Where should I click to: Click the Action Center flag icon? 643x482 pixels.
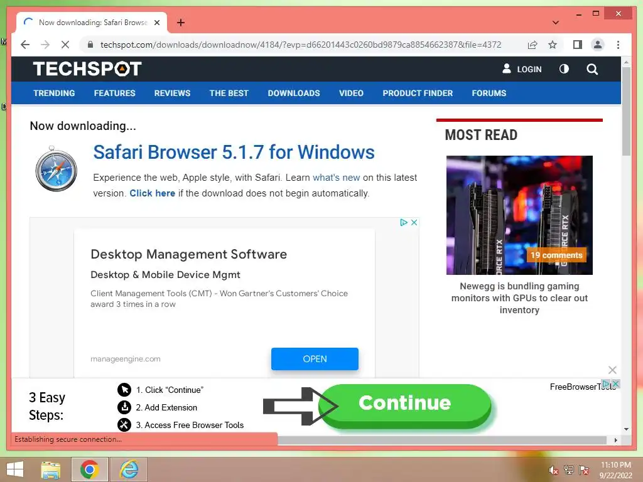pos(583,469)
